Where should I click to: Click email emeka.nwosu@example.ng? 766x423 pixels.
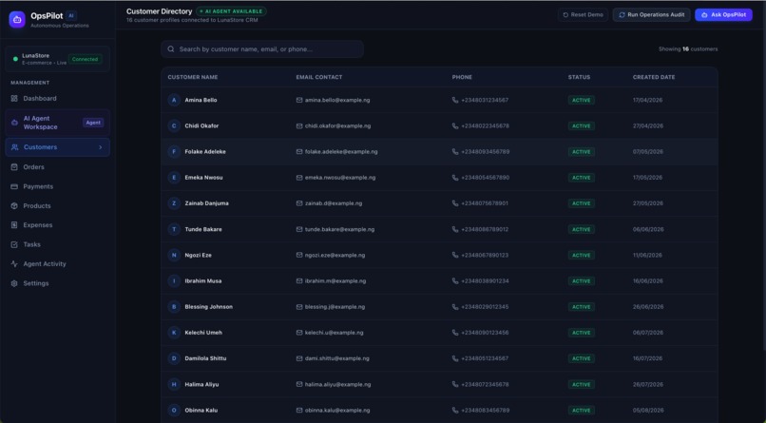[340, 178]
